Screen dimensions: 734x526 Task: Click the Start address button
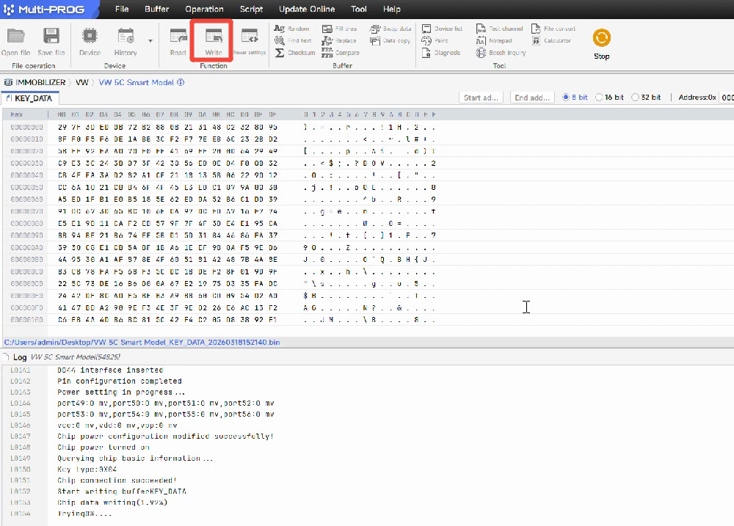coord(482,98)
